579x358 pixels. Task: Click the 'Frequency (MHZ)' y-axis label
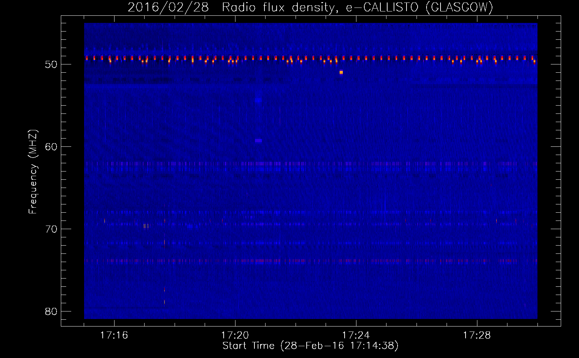click(33, 172)
